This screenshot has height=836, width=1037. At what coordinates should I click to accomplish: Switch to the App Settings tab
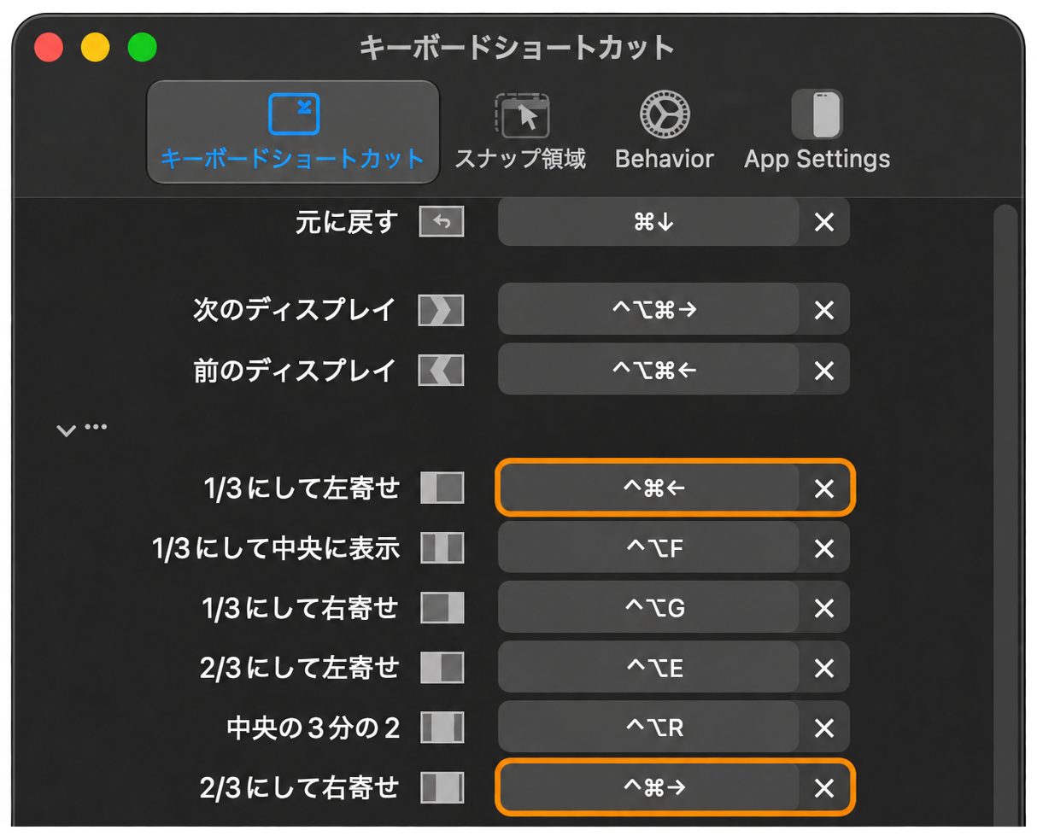(x=817, y=132)
